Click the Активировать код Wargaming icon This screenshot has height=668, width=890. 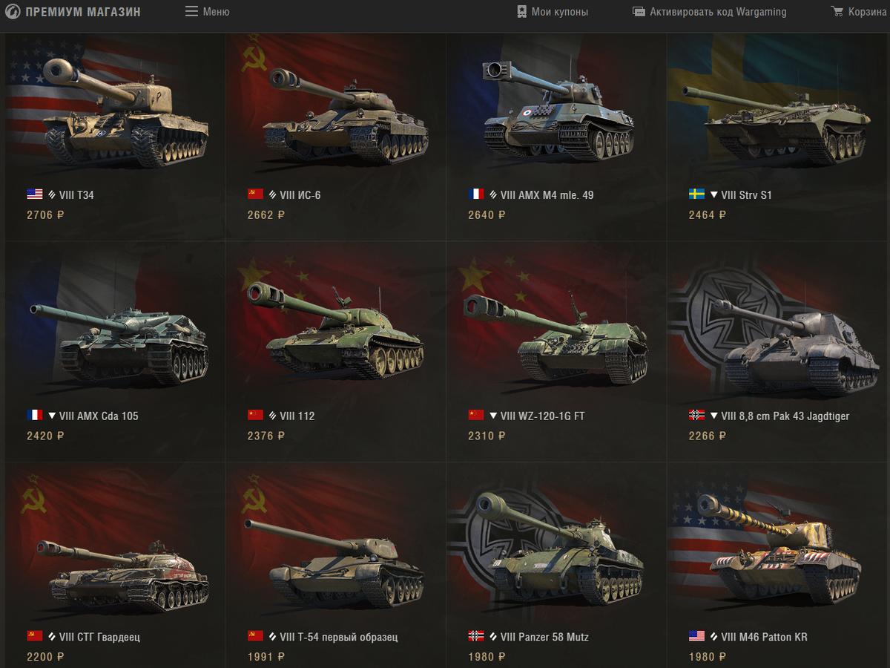[x=639, y=12]
